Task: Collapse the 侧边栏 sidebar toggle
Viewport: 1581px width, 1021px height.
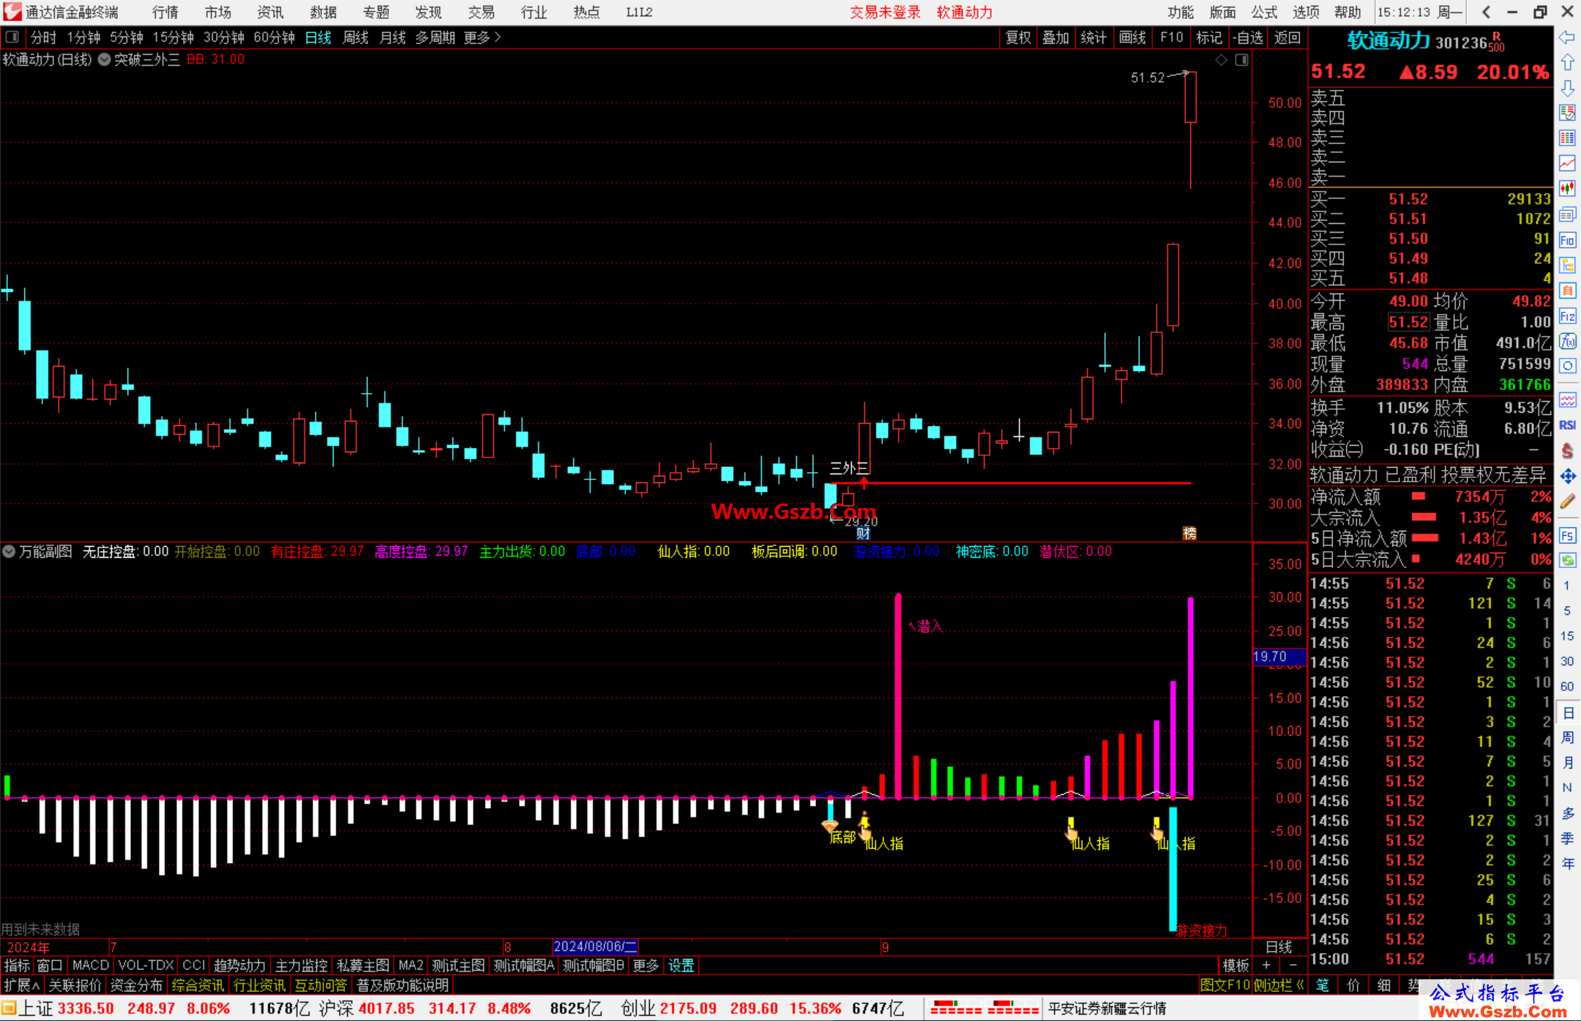Action: click(1279, 985)
